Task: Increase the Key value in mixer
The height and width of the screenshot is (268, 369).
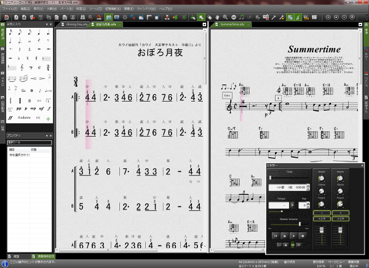Action: point(308,203)
